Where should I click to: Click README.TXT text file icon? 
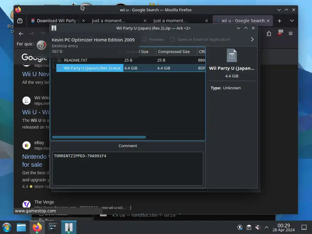(59, 60)
